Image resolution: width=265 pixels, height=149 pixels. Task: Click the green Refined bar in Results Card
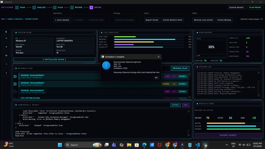[x=233, y=129]
